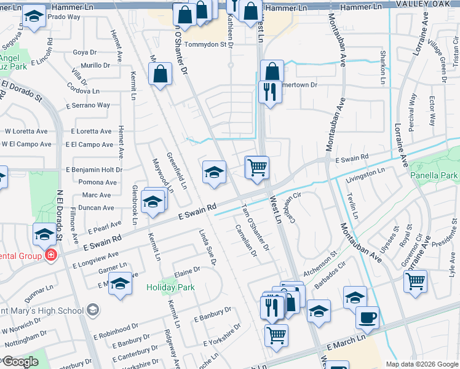Click the Holiday Park label
Image resolution: width=460 pixels, height=369 pixels.
pos(170,287)
